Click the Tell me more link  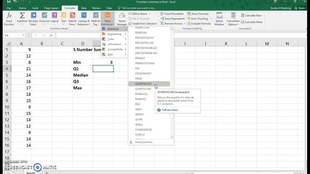point(170,110)
